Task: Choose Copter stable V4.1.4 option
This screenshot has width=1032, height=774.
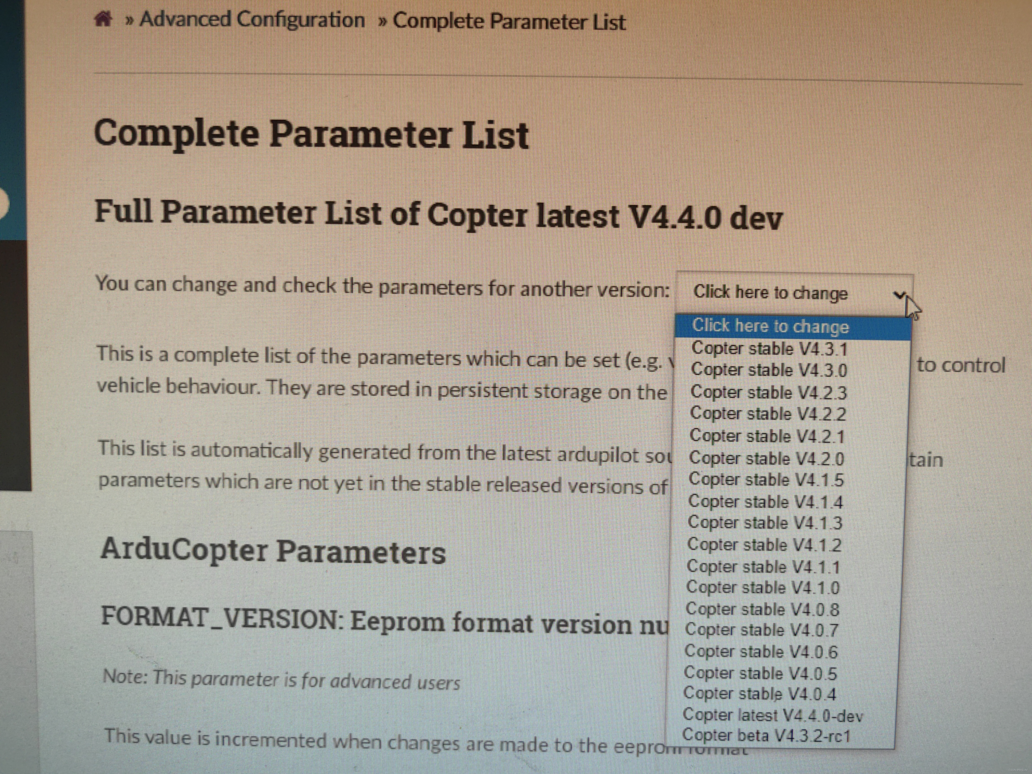Action: coord(766,502)
